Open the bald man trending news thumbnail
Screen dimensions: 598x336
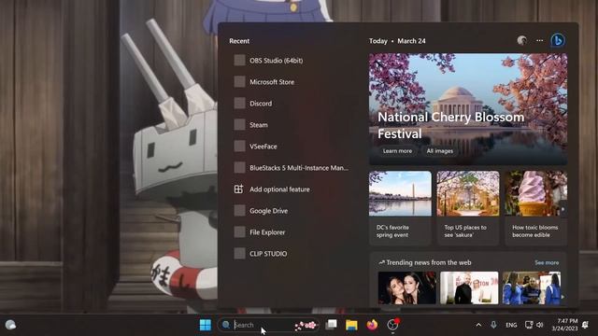point(469,287)
